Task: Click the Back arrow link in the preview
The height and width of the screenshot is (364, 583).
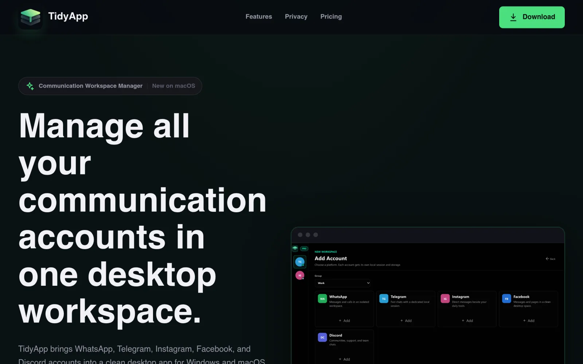Action: (x=551, y=259)
